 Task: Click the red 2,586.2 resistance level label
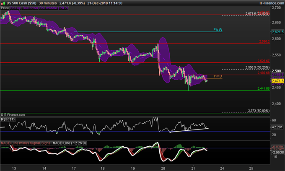[x=264, y=41]
